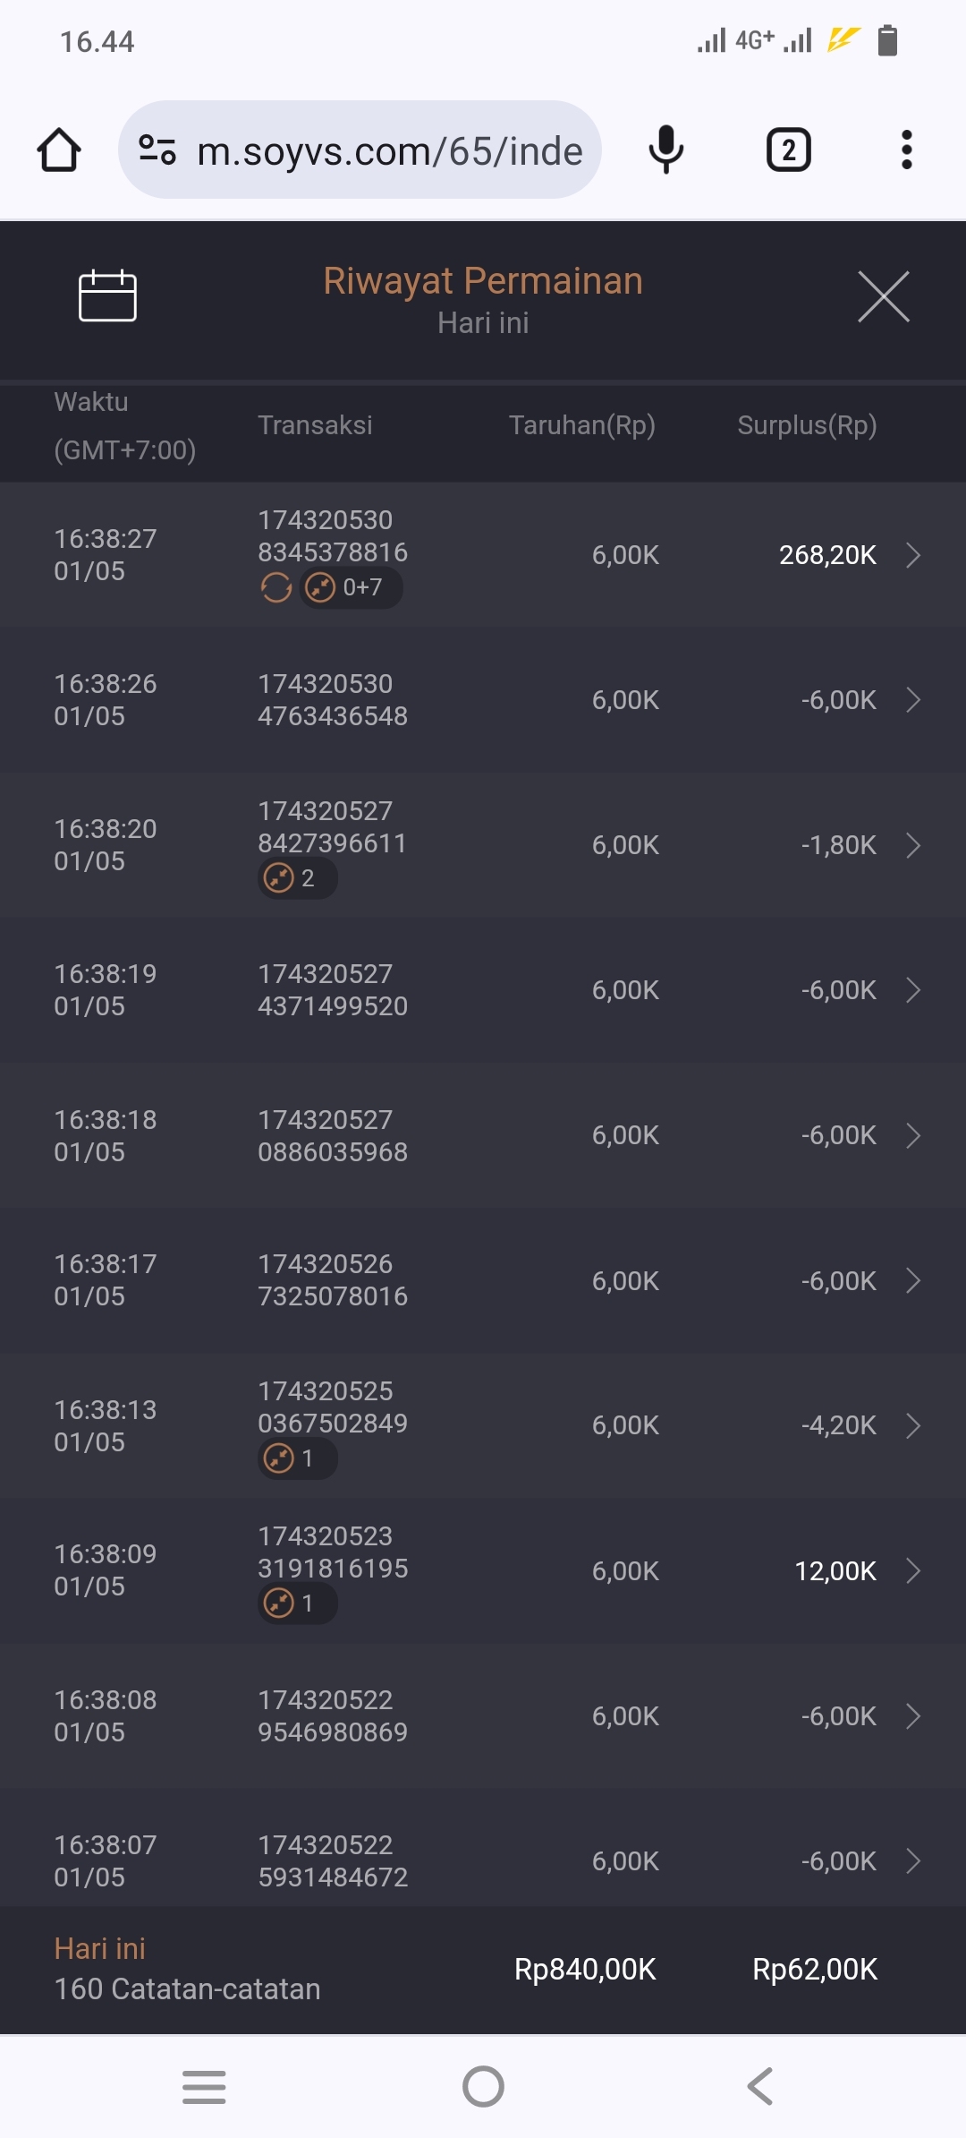
Task: Expand details for the -1,80K transaction
Action: (912, 845)
